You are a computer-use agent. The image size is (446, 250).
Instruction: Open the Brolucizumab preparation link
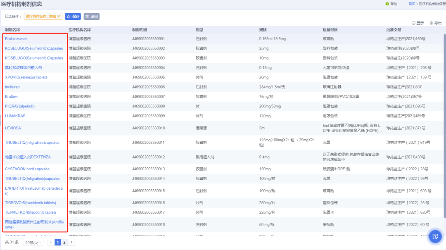coord(16,39)
